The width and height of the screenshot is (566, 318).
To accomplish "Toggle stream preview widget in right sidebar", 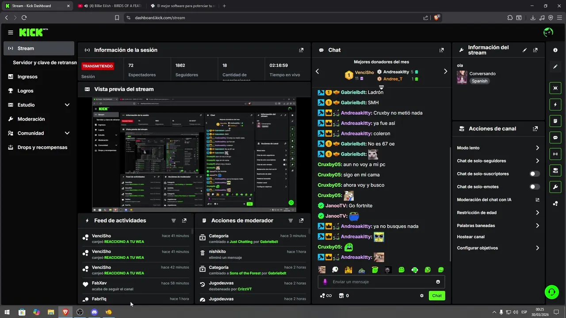I will [555, 88].
